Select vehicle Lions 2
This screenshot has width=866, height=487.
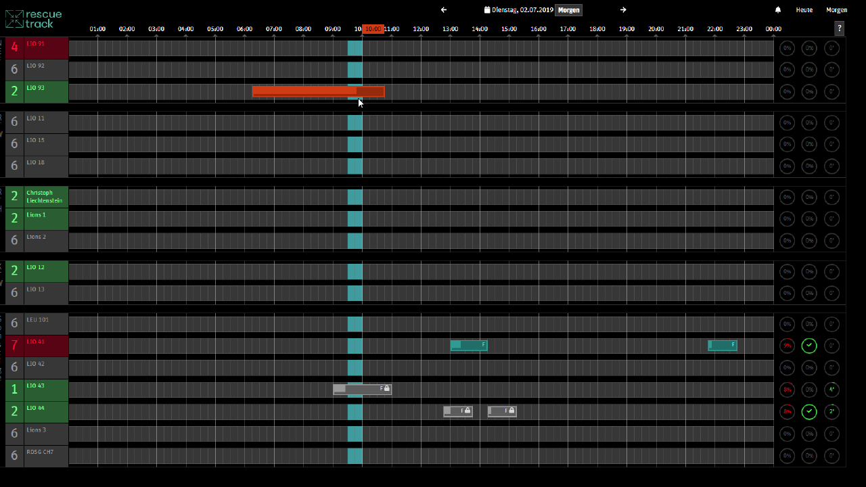tap(46, 241)
